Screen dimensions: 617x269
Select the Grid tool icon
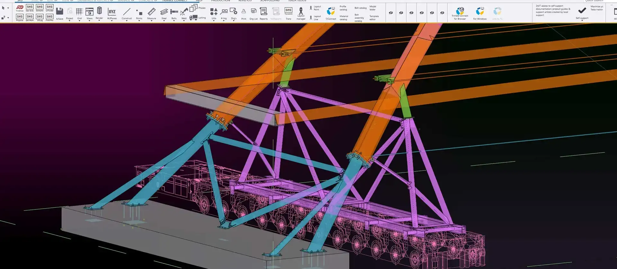pyautogui.click(x=79, y=12)
